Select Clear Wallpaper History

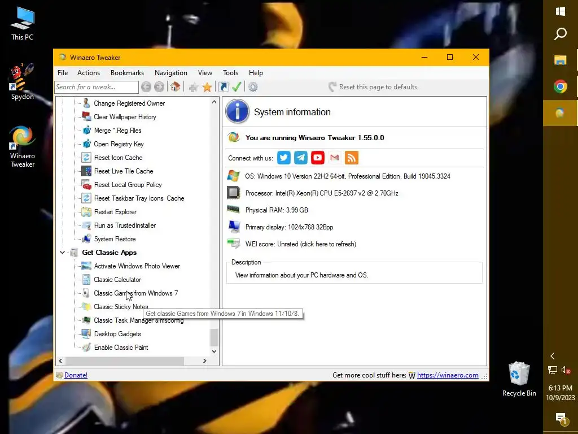click(125, 116)
